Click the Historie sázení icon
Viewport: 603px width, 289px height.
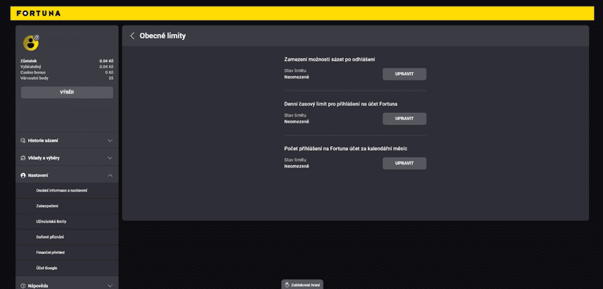[x=23, y=140]
